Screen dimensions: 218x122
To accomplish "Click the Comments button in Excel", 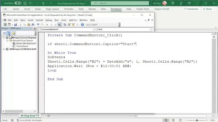I will [x=191, y=9].
